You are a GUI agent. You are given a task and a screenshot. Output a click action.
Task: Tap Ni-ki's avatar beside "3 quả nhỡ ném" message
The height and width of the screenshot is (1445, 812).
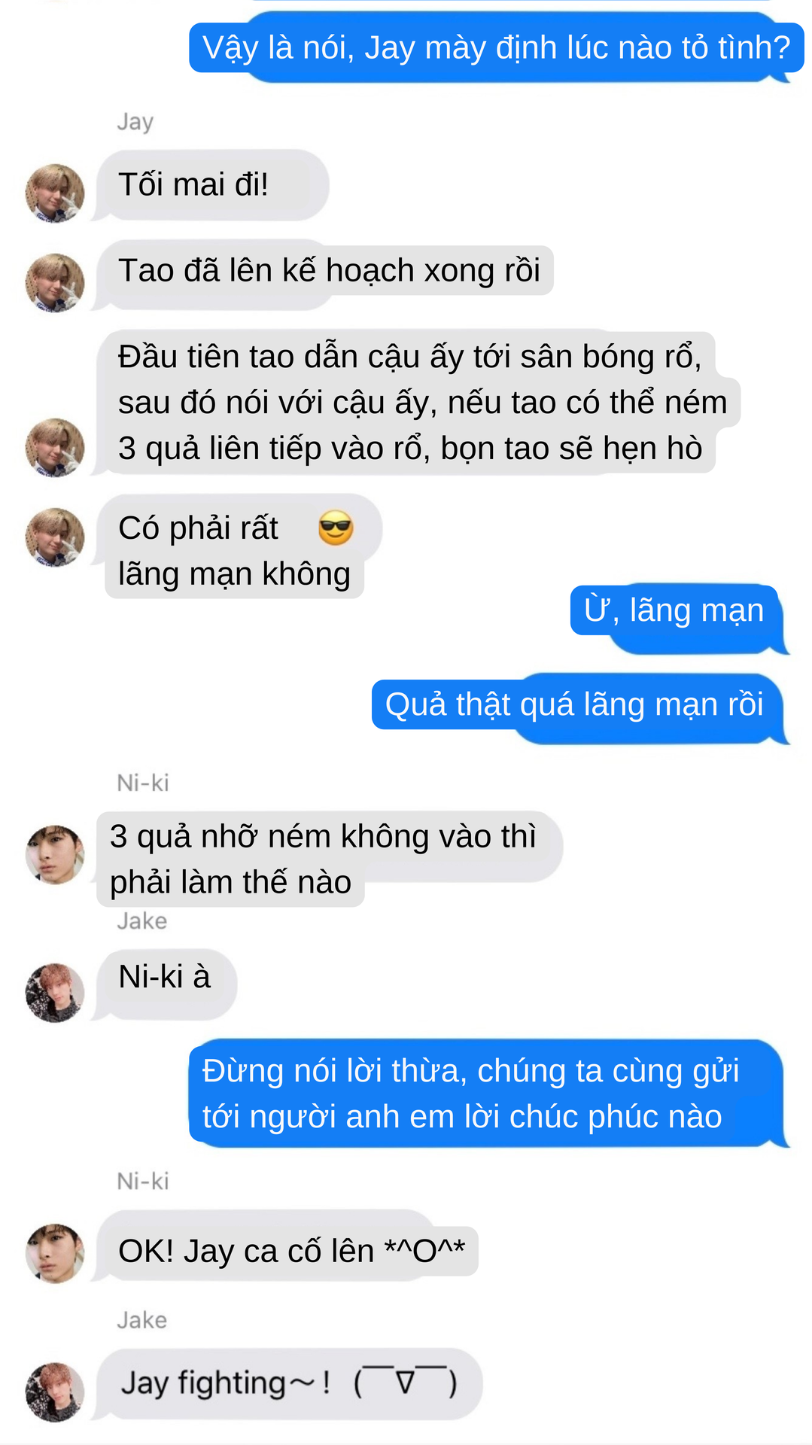[55, 854]
